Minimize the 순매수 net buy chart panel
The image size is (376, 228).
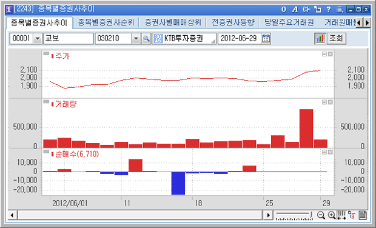coord(324,152)
